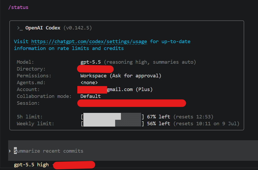Click the 5h limit progress bar
258x170 pixels.
(112, 117)
